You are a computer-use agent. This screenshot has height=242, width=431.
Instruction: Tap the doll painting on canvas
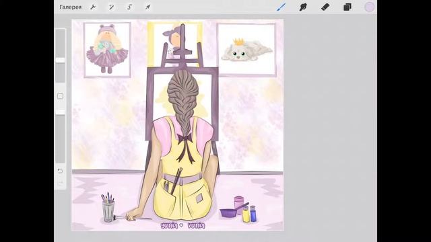pyautogui.click(x=107, y=50)
